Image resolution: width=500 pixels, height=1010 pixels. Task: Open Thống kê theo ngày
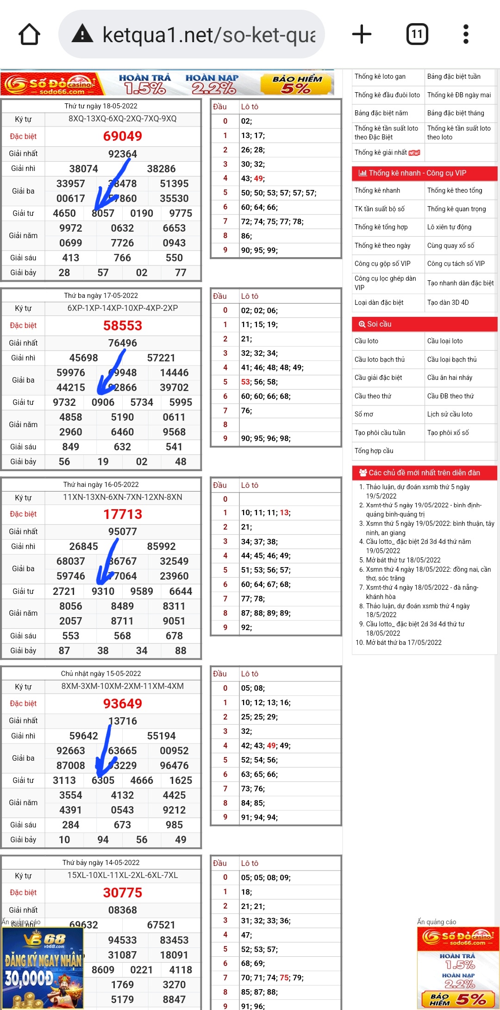(x=382, y=246)
